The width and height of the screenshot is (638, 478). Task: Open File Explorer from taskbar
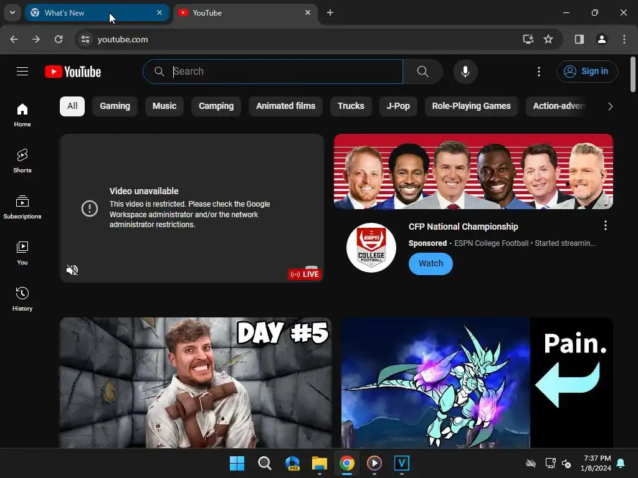point(320,463)
